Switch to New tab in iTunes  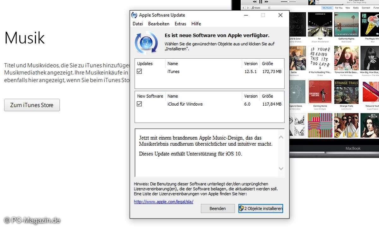(x=347, y=8)
